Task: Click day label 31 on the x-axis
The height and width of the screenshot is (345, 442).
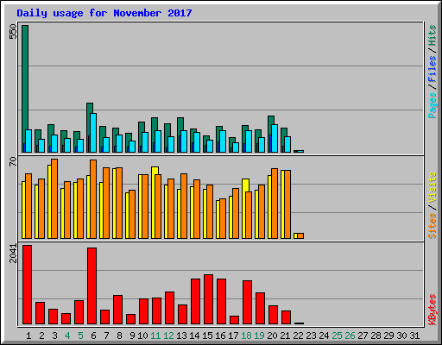Action: point(414,336)
